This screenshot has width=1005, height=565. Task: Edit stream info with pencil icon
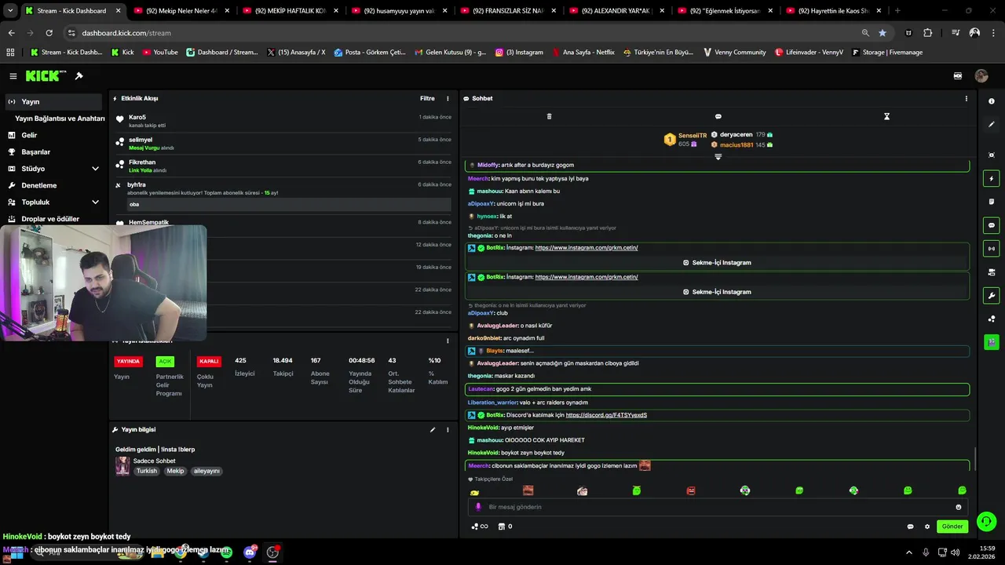[432, 430]
